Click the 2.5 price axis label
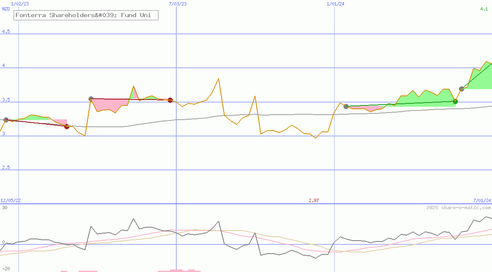Viewport: 492px width, 272px height. pyautogui.click(x=6, y=168)
